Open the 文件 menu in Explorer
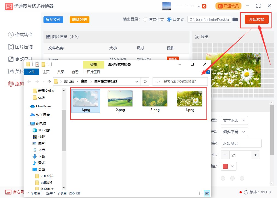 (x=31, y=72)
